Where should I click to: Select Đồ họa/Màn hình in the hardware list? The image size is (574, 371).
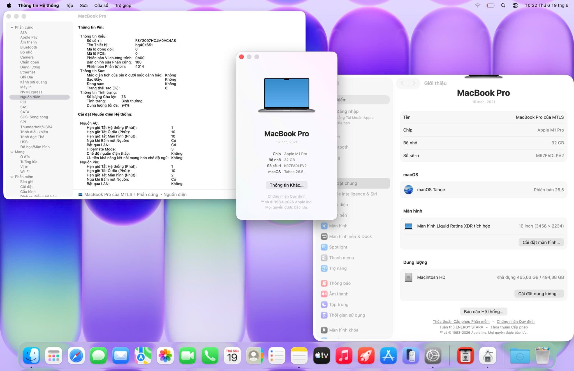(35, 147)
